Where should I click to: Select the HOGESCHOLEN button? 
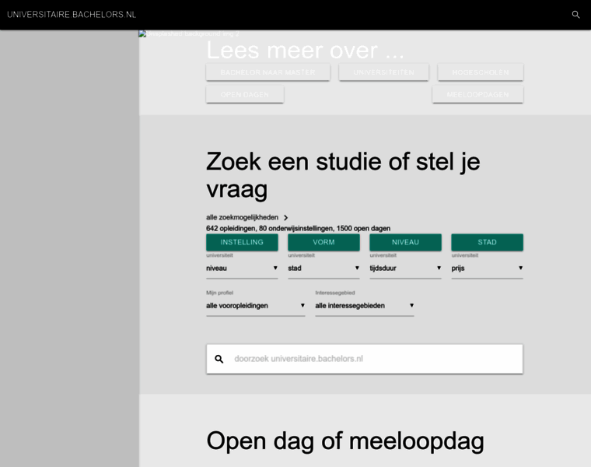click(481, 72)
